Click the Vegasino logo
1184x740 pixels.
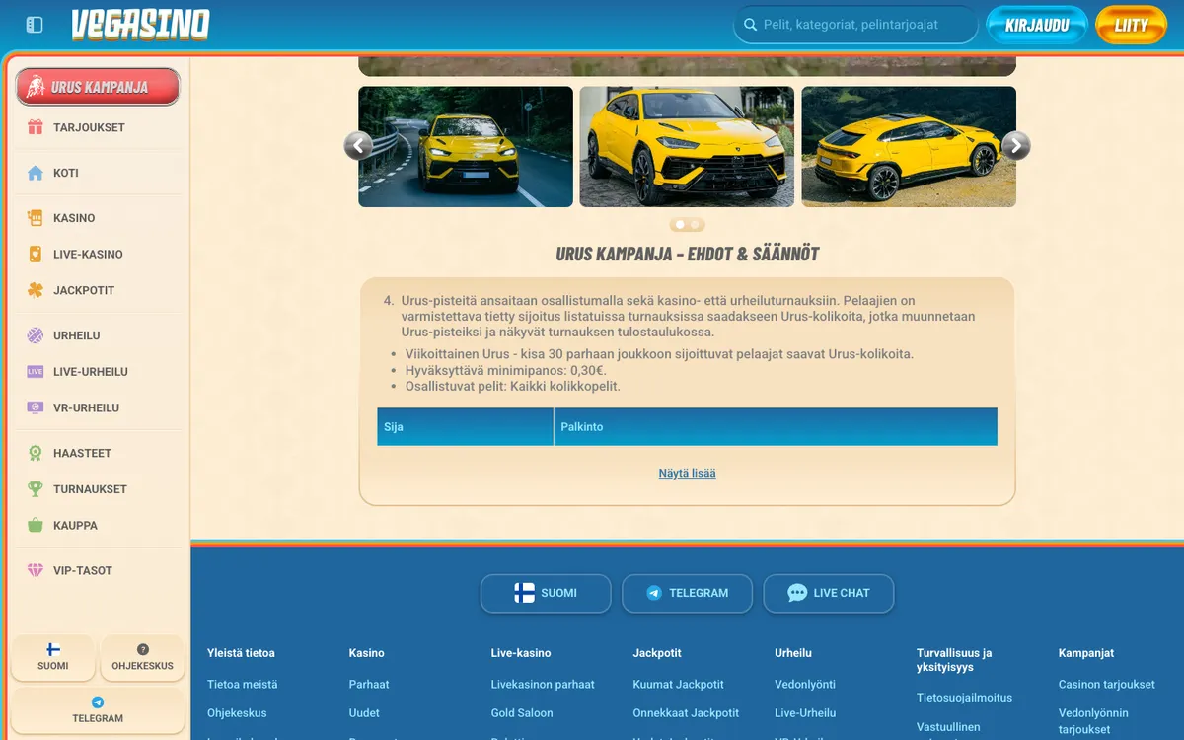140,25
